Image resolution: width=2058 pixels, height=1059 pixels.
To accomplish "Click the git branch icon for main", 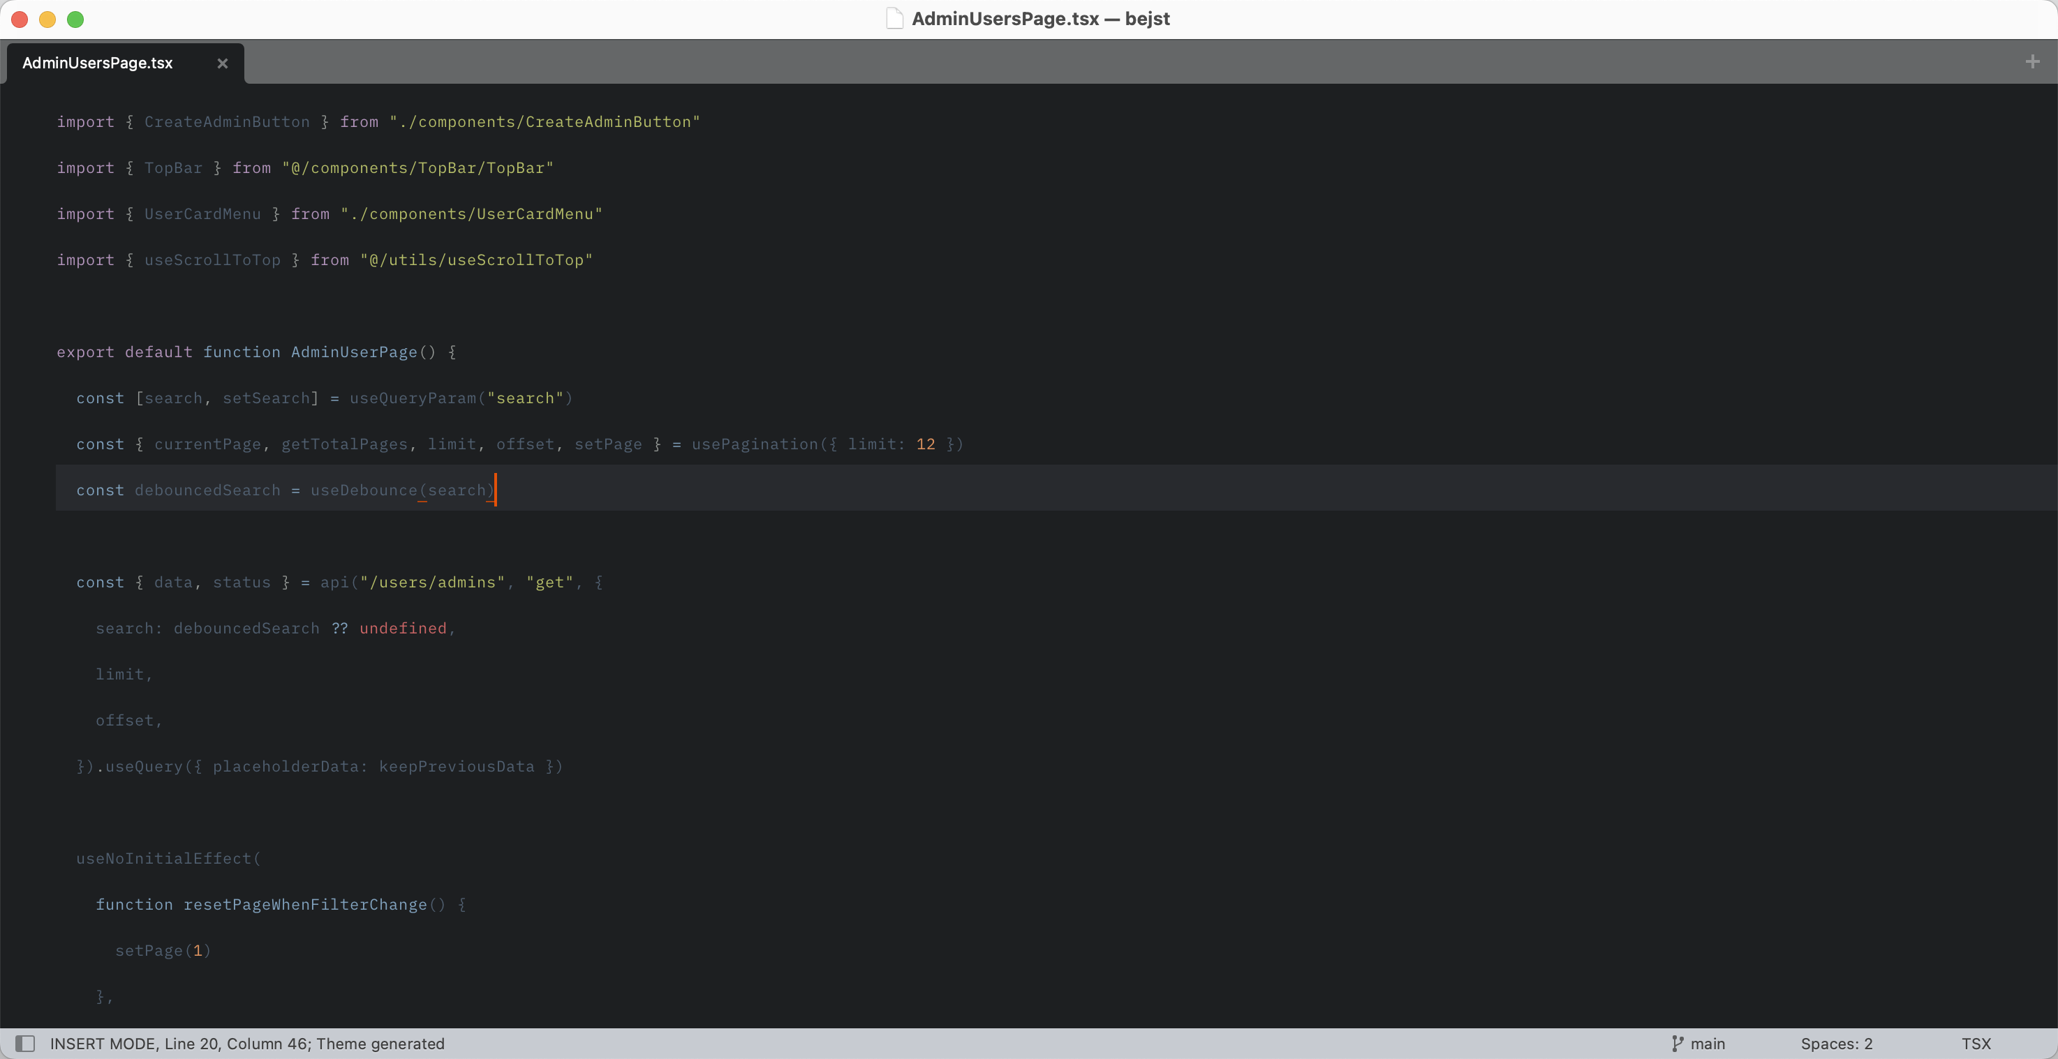I will tap(1677, 1043).
